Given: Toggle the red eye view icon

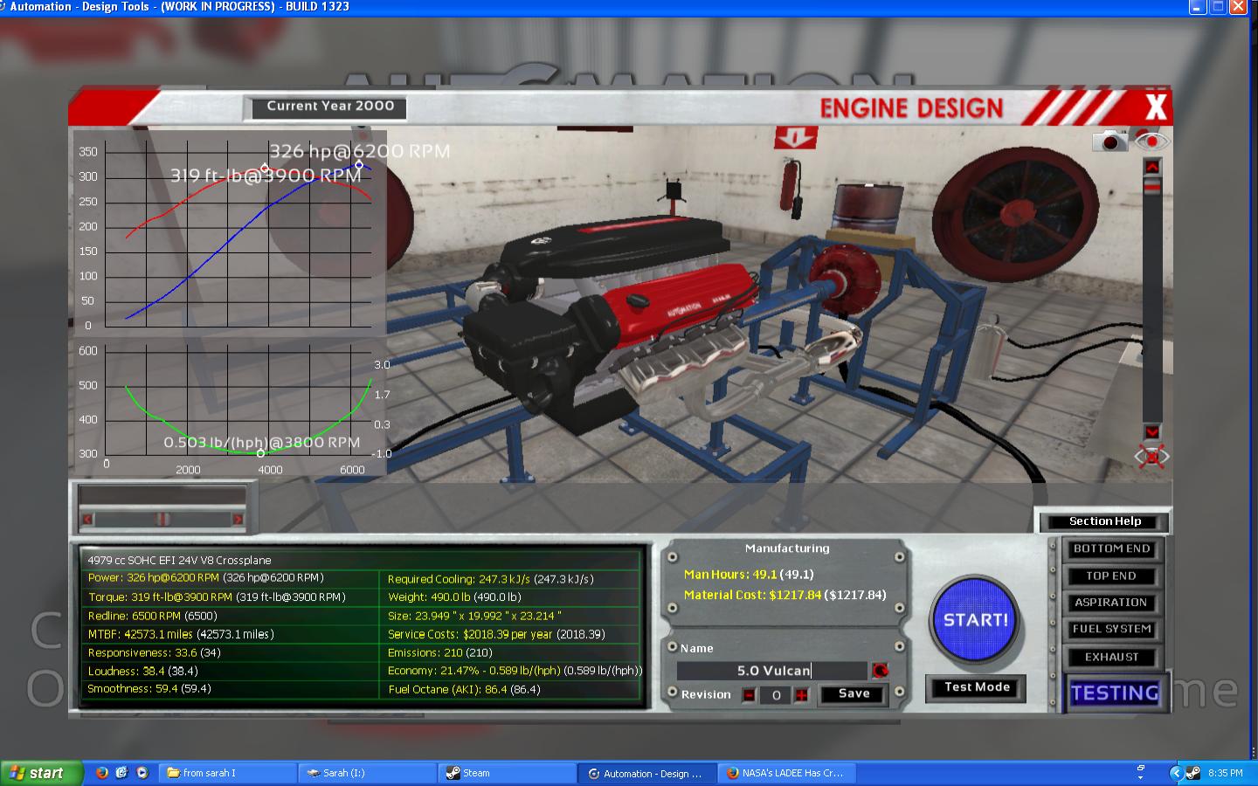Looking at the screenshot, I should pyautogui.click(x=1152, y=140).
